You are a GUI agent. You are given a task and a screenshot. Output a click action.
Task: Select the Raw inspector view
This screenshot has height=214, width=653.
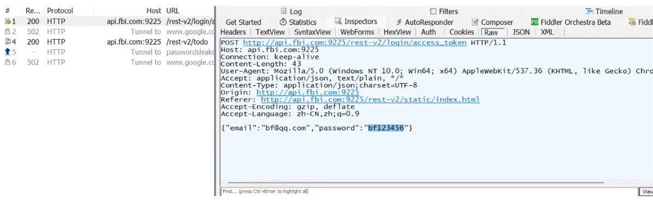tap(491, 33)
